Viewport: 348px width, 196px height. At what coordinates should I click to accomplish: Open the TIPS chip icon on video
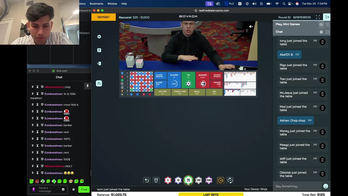pyautogui.click(x=127, y=26)
